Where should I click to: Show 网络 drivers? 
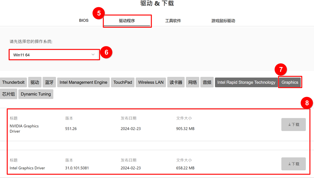[192, 82]
